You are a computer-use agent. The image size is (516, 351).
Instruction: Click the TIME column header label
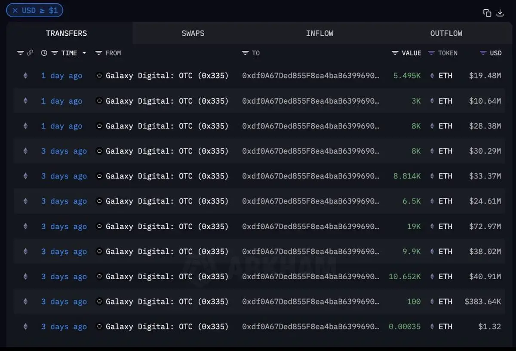69,53
